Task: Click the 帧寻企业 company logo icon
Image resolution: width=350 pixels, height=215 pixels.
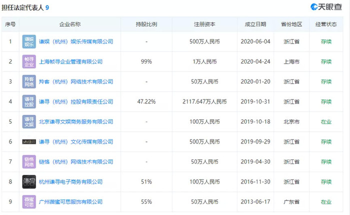Action: click(29, 61)
